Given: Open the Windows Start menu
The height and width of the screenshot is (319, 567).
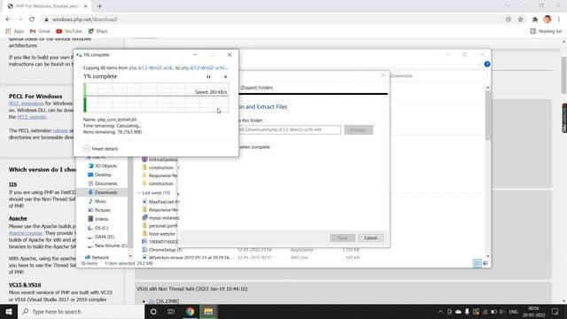Looking at the screenshot, I should coord(9,311).
